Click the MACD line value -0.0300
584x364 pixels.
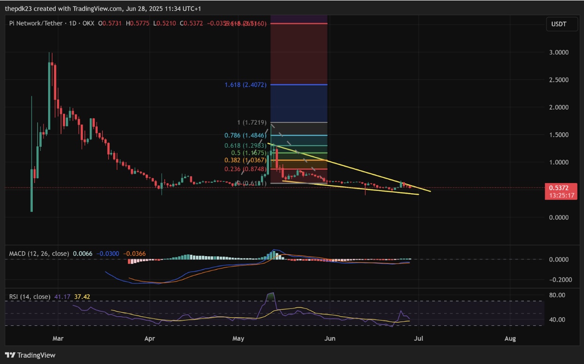pos(108,254)
